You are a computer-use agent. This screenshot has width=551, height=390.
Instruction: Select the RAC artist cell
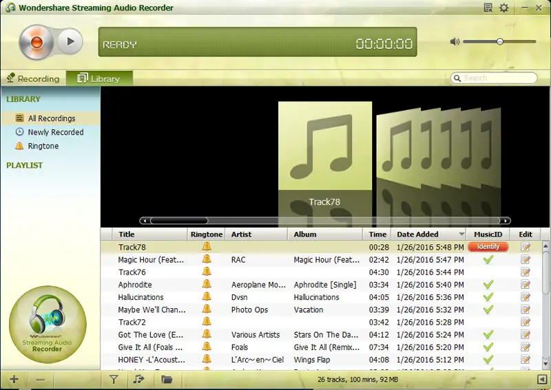[238, 260]
